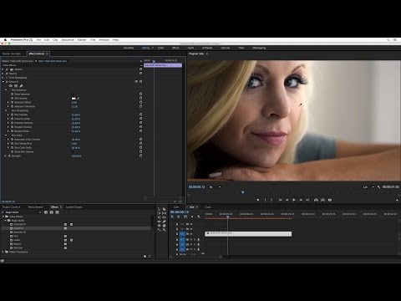Click the Mark Out button

point(272,200)
